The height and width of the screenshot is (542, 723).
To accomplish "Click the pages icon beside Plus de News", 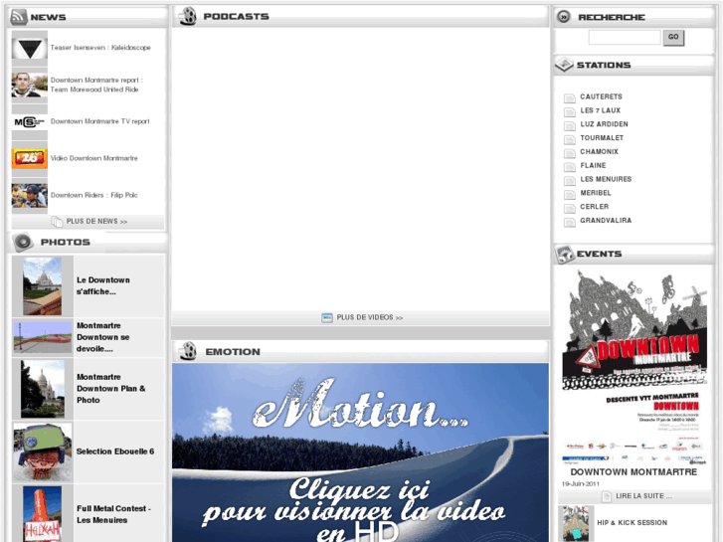I will [x=57, y=222].
